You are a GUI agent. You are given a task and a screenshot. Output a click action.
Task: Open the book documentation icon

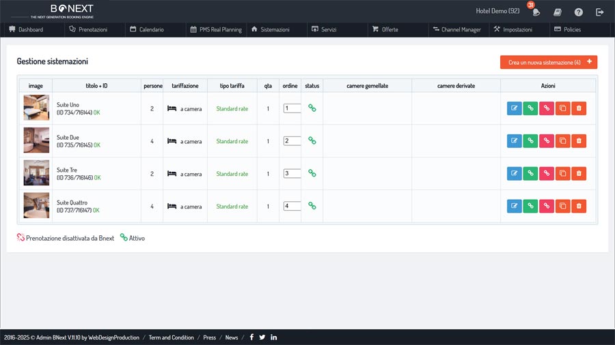point(558,12)
